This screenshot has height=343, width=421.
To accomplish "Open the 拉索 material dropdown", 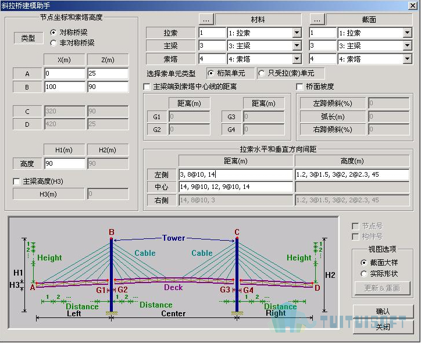I will tap(297, 33).
